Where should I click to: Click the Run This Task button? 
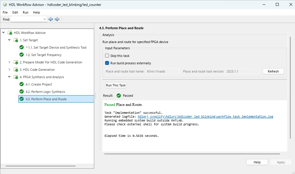coord(116,85)
